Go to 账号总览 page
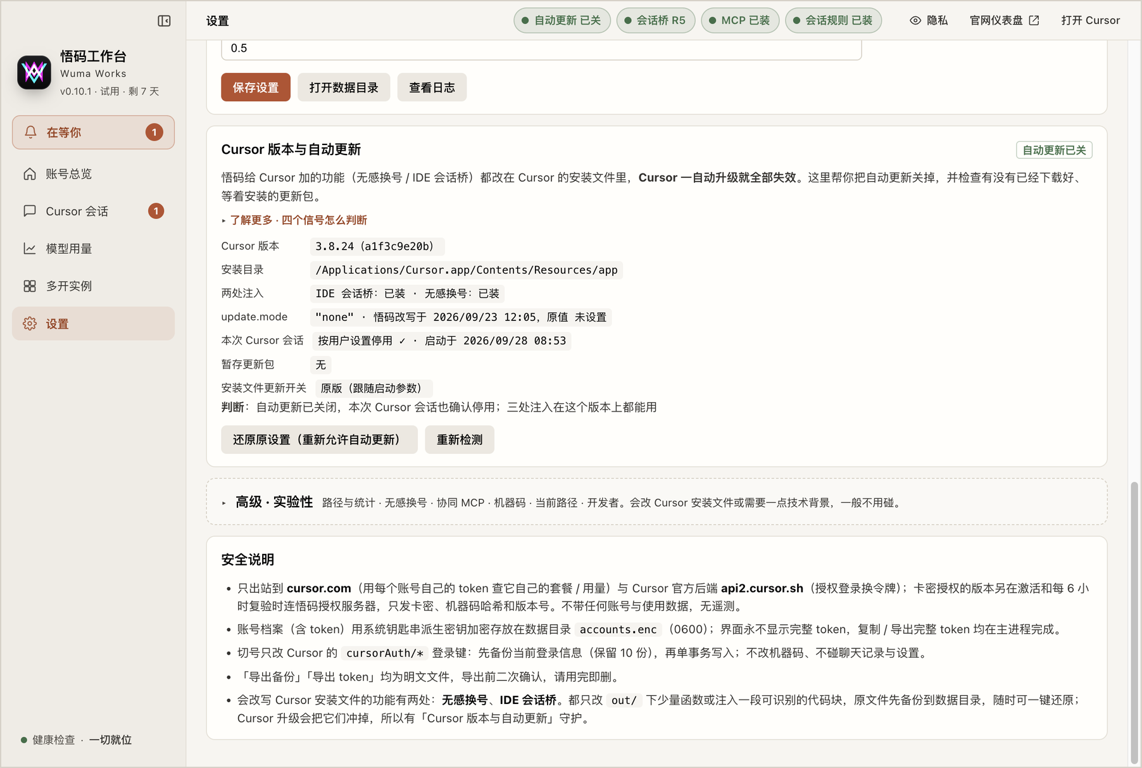This screenshot has width=1142, height=768. click(x=93, y=173)
